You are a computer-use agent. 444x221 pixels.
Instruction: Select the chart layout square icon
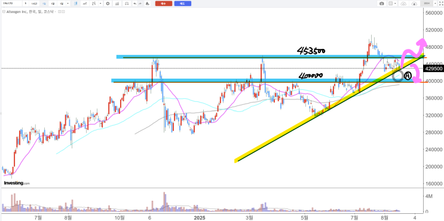pos(390,4)
